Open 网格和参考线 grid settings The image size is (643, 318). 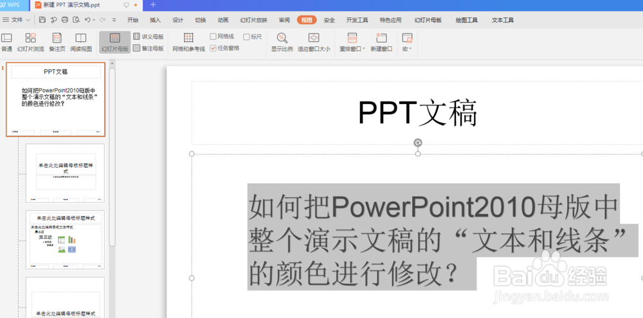pos(188,42)
